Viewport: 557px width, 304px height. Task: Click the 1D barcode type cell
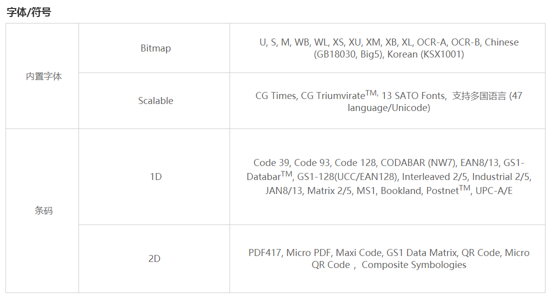click(x=154, y=177)
